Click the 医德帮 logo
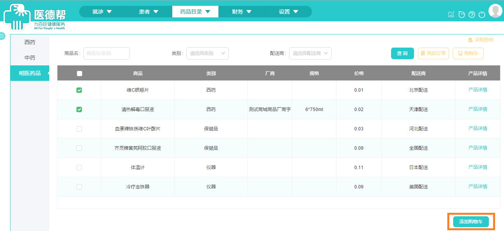504x231 pixels. (35, 17)
